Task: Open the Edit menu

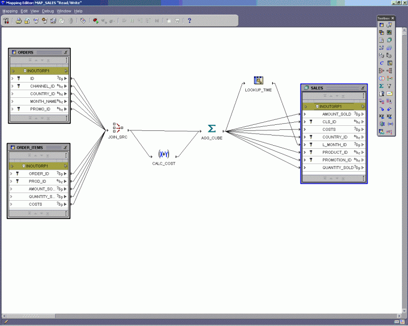Action: coord(24,11)
